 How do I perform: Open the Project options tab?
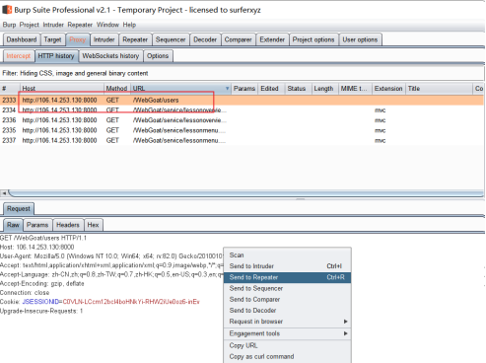313,39
